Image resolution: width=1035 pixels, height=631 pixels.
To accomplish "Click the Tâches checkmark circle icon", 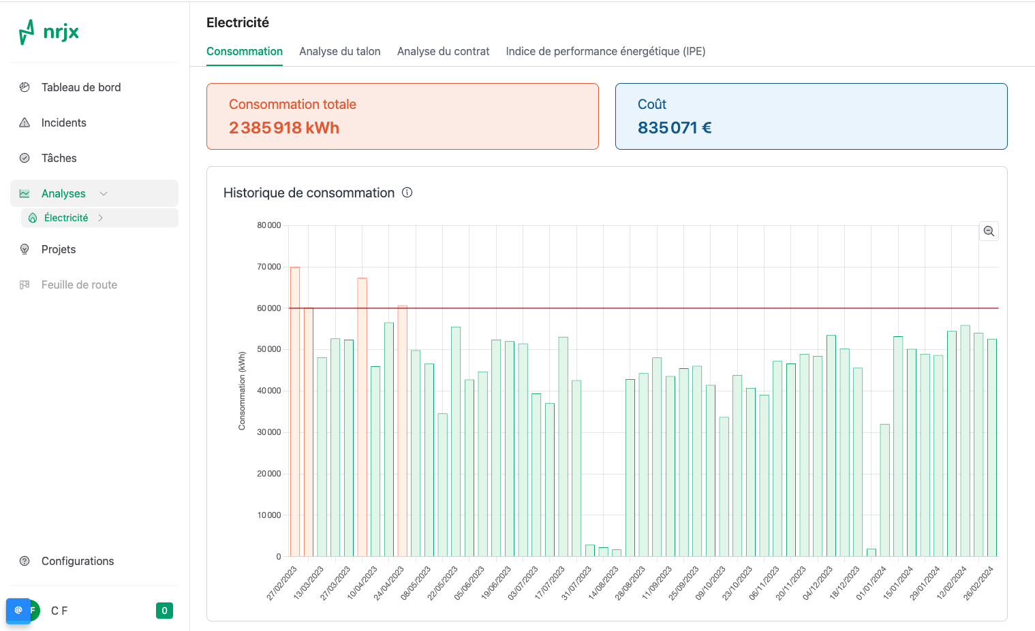I will 25,158.
